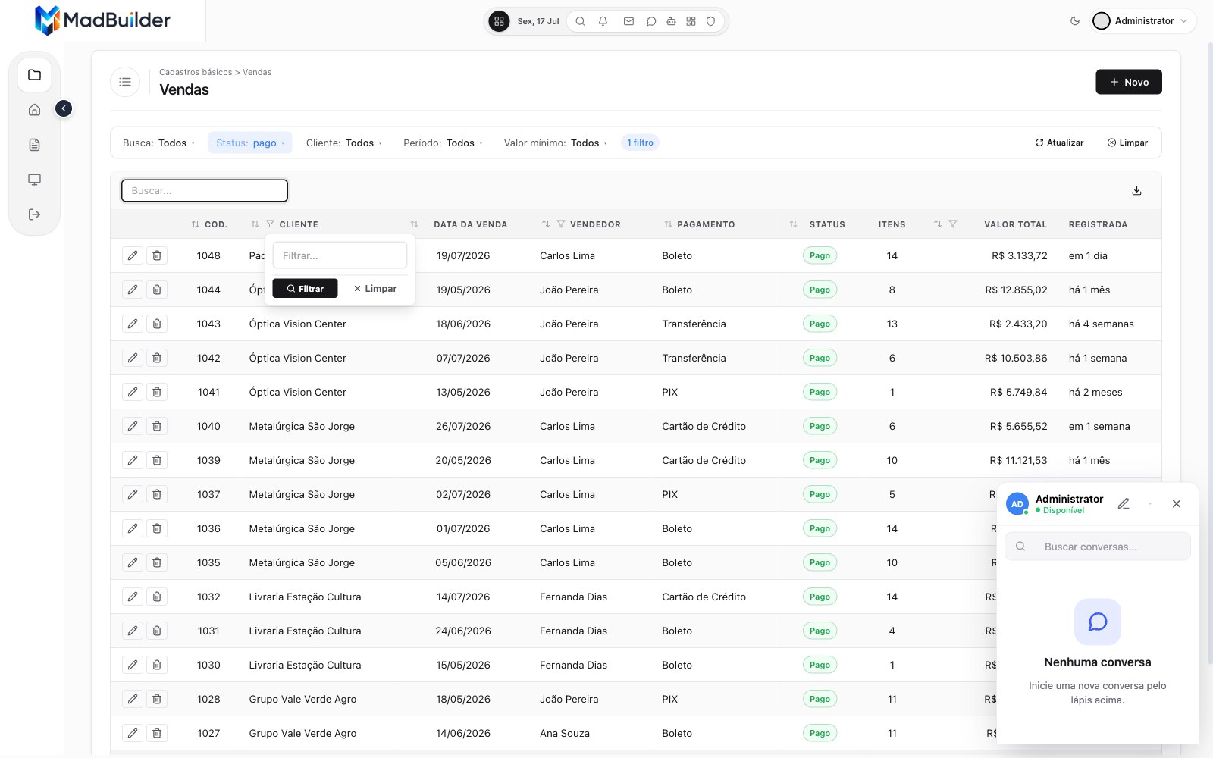This screenshot has height=758, width=1213.
Task: Focus the Buscar conversas field
Action: click(x=1098, y=547)
